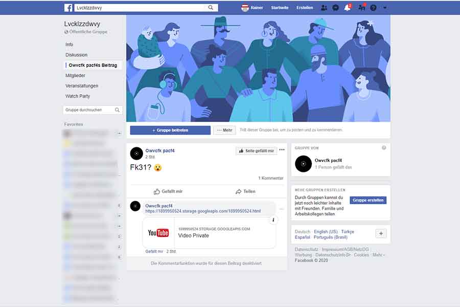The image size is (460, 307).
Task: Toggle Gefällt mir on the post
Action: click(168, 191)
